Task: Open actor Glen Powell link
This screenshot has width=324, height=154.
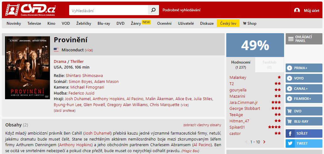Action: point(94,105)
